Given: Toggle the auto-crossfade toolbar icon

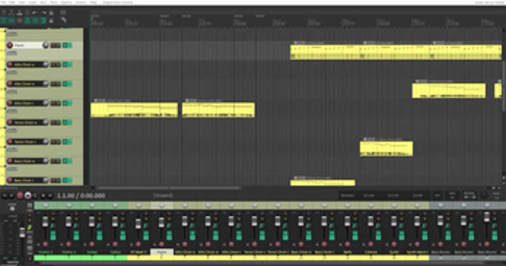Looking at the screenshot, I should [x=4, y=20].
